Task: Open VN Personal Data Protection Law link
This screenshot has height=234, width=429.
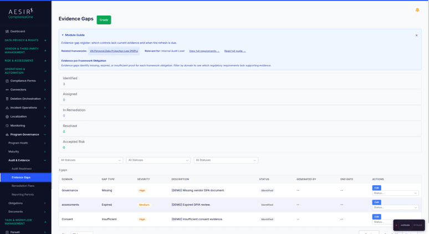Action: 114,51
